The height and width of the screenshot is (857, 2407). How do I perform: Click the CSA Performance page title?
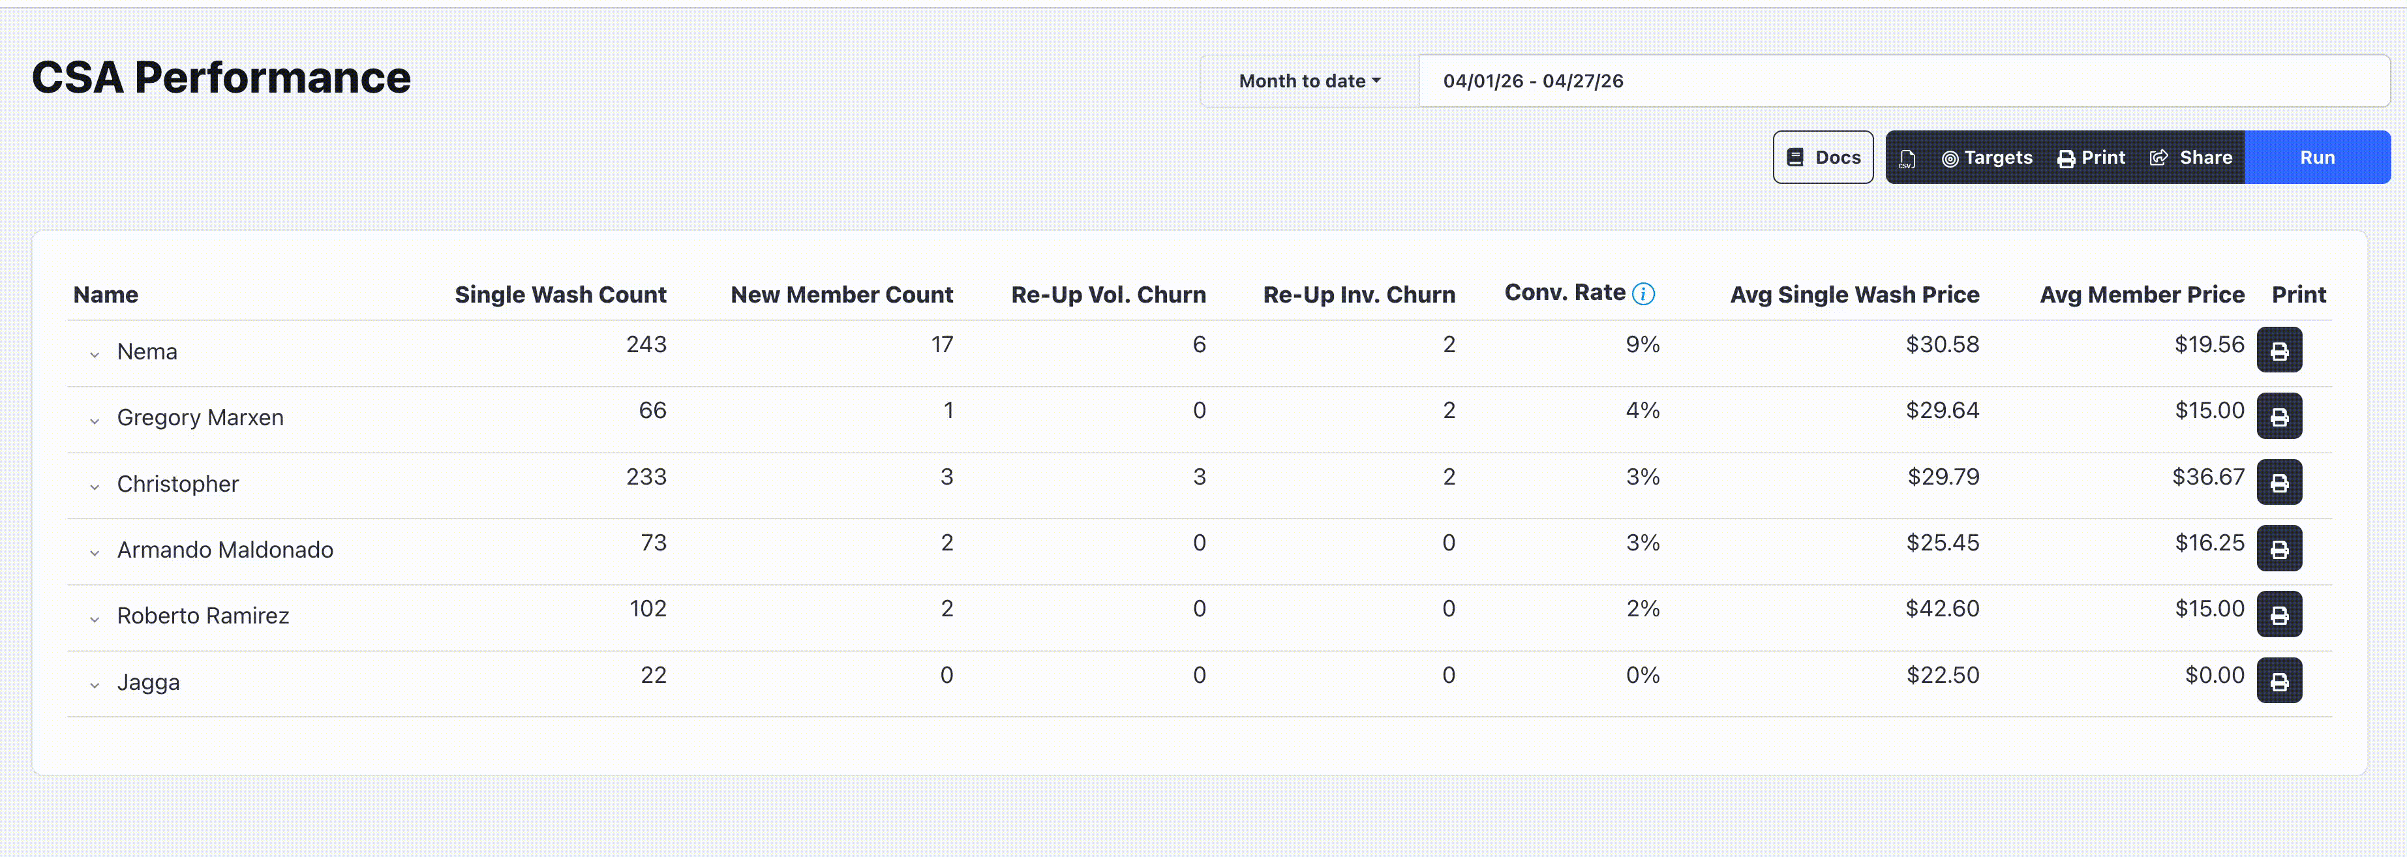tap(221, 78)
